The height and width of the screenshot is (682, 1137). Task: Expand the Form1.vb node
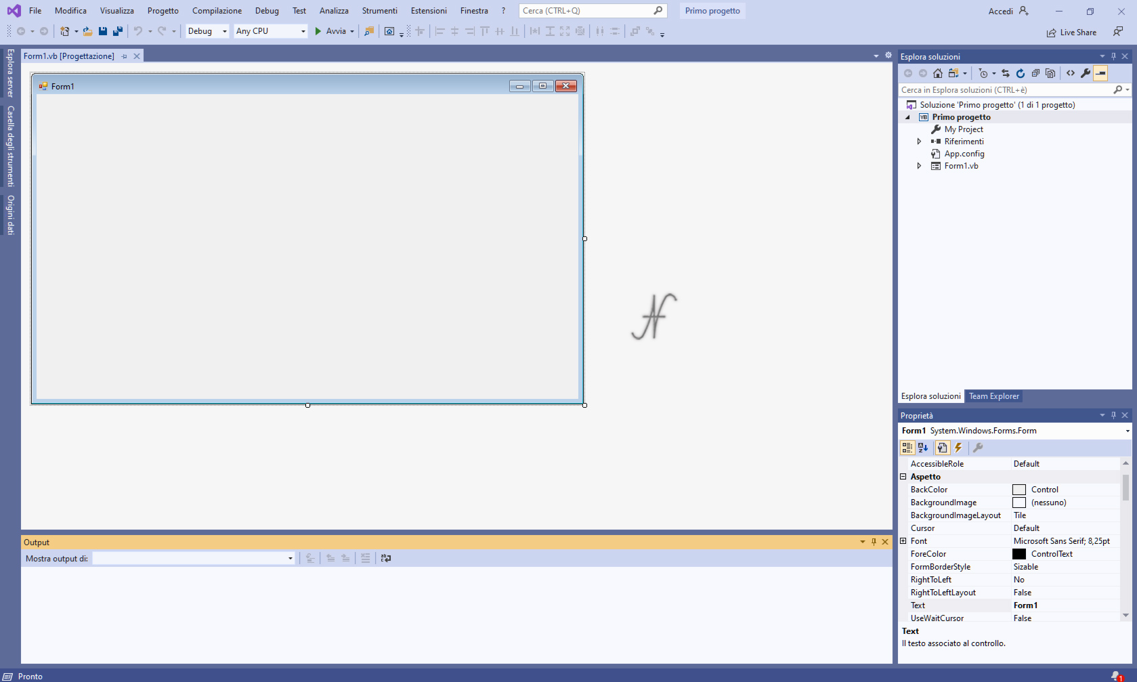[919, 166]
